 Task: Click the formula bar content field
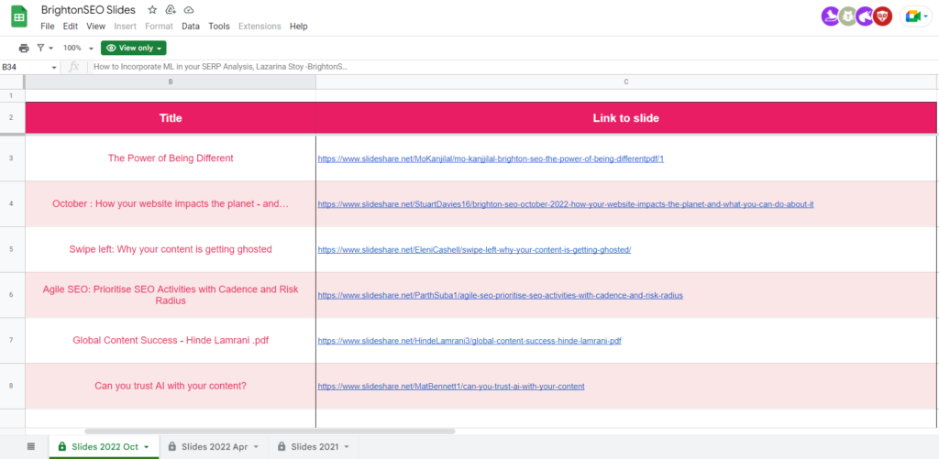point(513,67)
